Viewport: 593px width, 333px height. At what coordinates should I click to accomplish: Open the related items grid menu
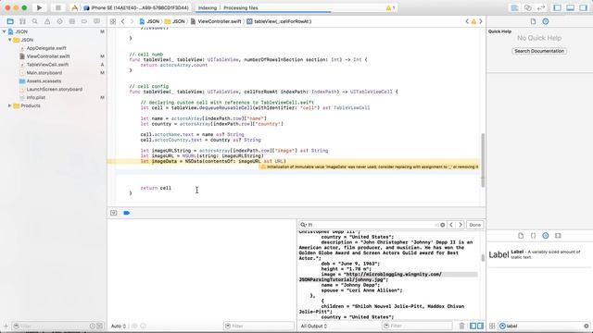pyautogui.click(x=113, y=21)
